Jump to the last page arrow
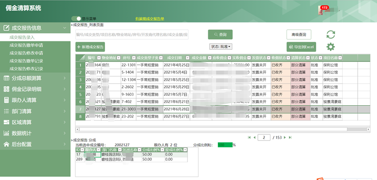The width and height of the screenshot is (377, 180). 290,137
